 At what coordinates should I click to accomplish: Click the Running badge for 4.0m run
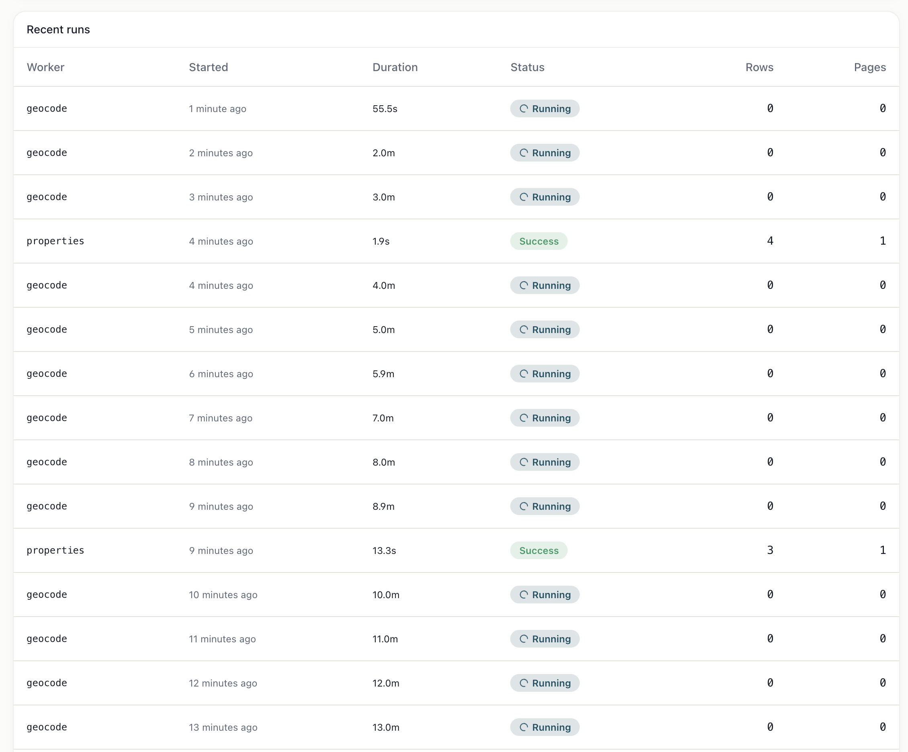[x=545, y=285]
